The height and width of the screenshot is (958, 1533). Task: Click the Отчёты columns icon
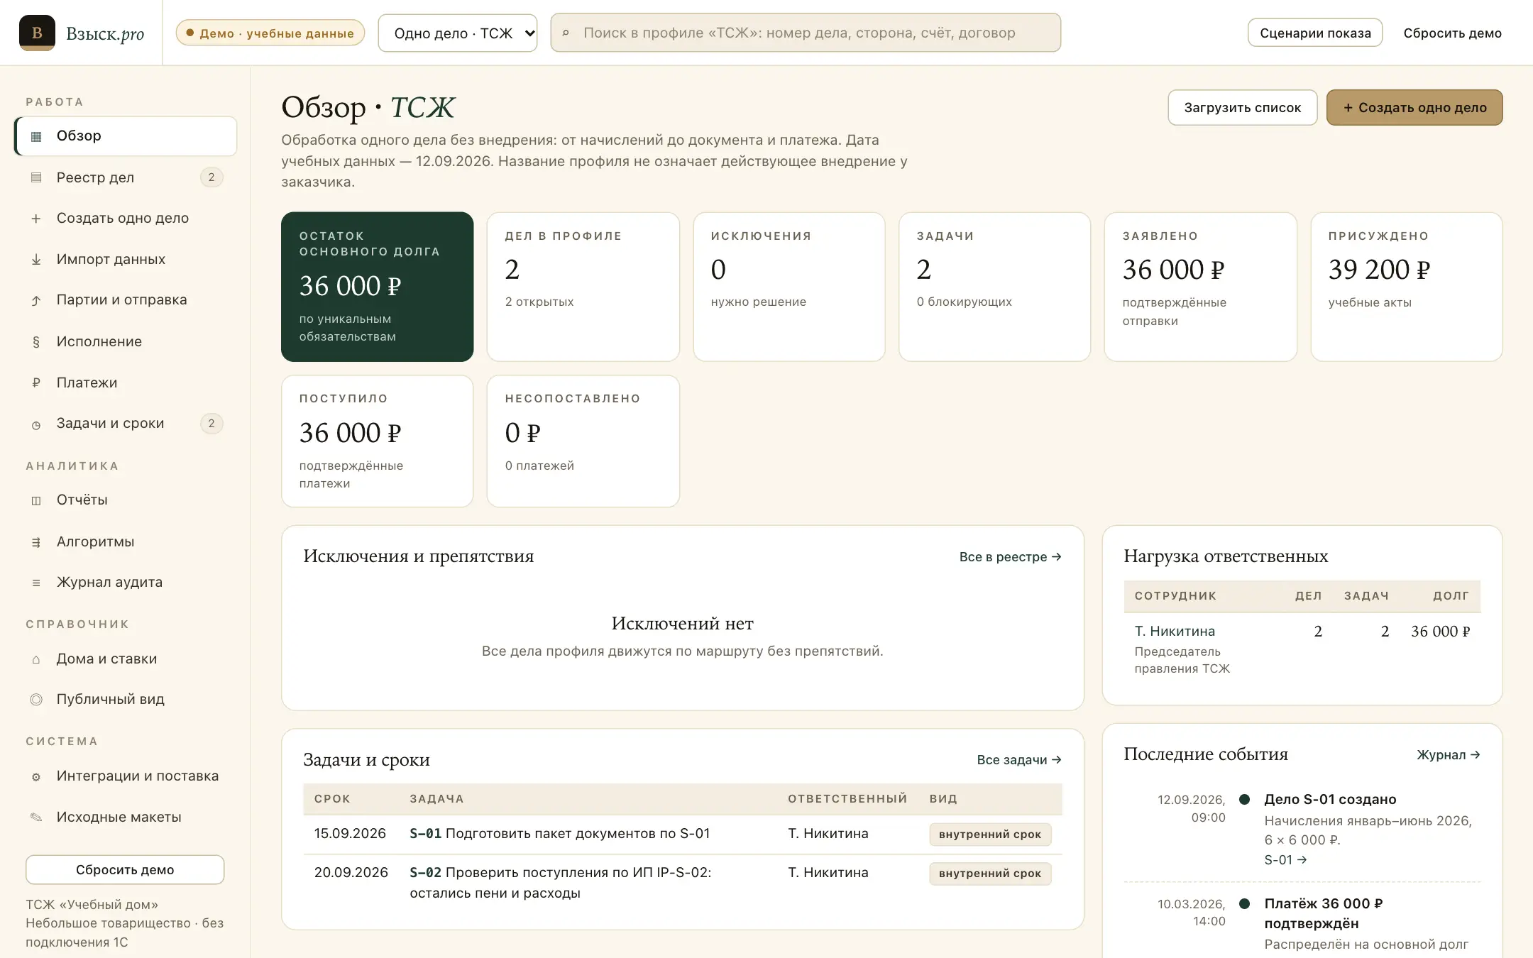36,500
